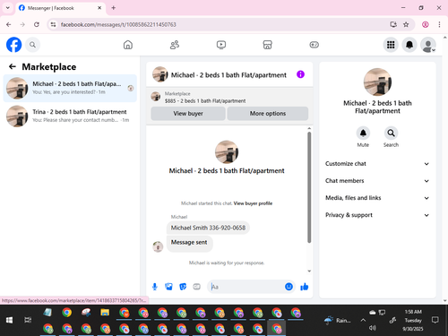The image size is (448, 336).
Task: Bookmark this page with the star
Action: point(406,24)
